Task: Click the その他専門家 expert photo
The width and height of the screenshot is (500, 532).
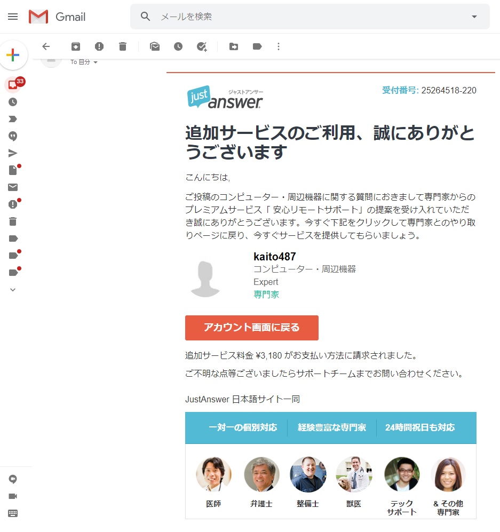Action: click(448, 474)
